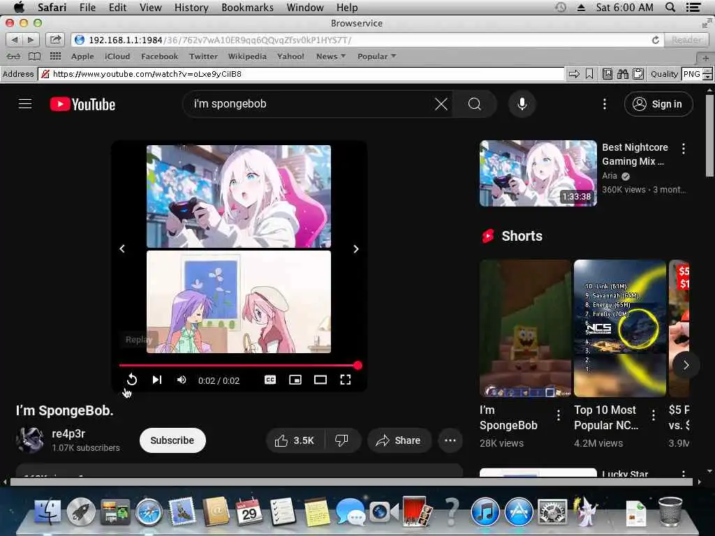
Task: Click the Browservice go arrow button
Action: pyautogui.click(x=574, y=74)
